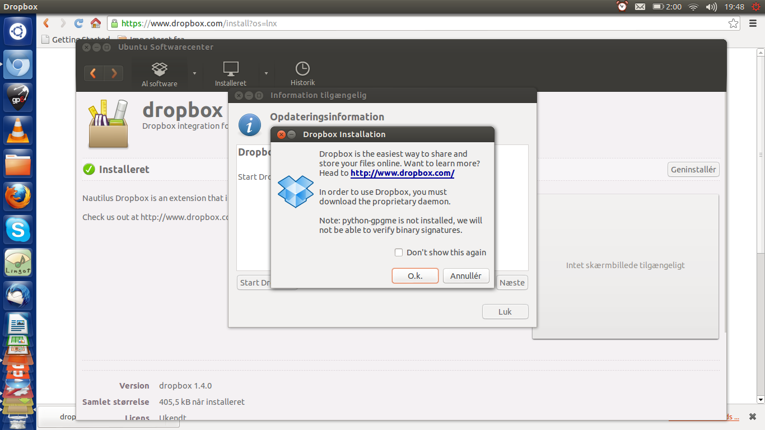765x430 pixels.
Task: Click the browser home button
Action: pos(96,23)
